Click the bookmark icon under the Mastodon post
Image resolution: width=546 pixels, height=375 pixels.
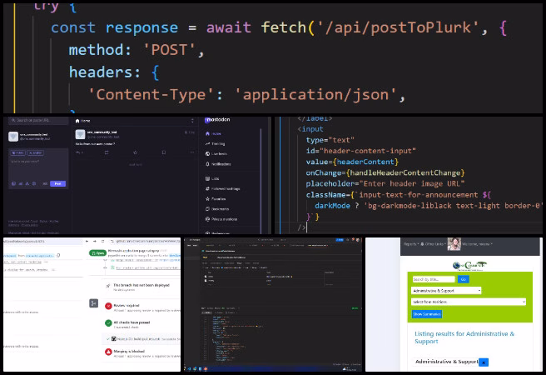(x=164, y=152)
